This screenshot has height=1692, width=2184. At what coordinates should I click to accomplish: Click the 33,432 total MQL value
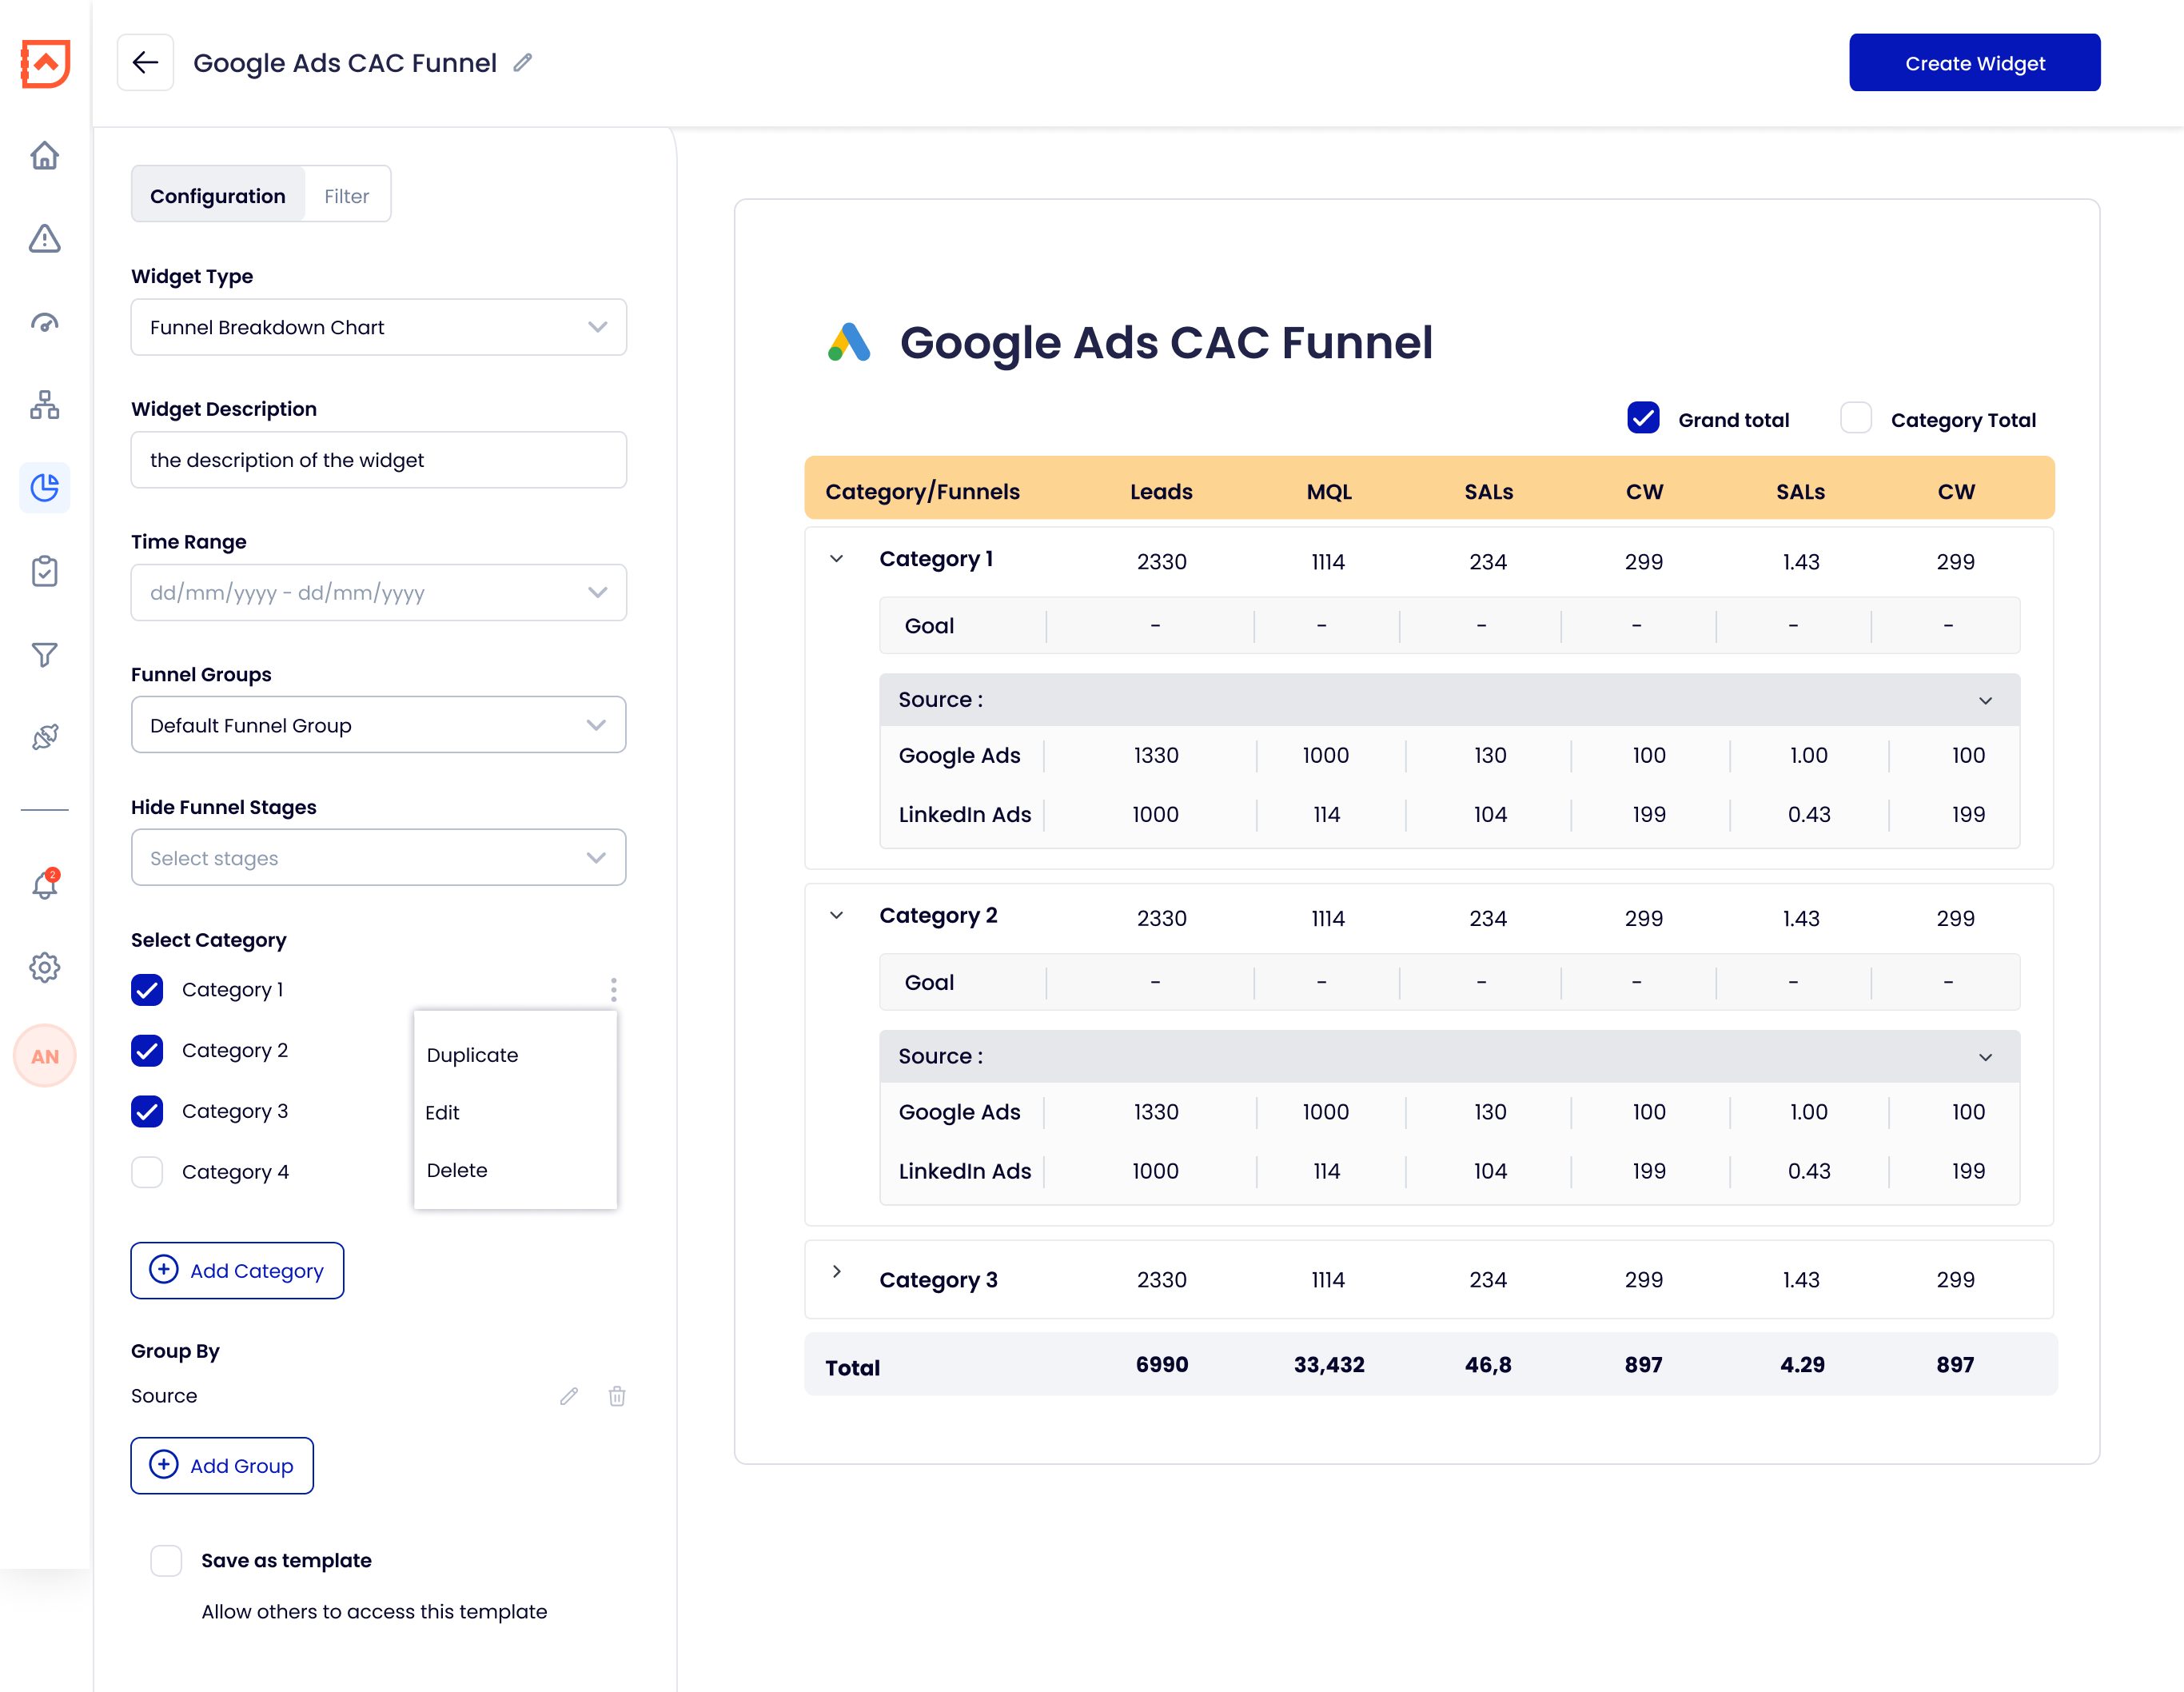(x=1329, y=1364)
